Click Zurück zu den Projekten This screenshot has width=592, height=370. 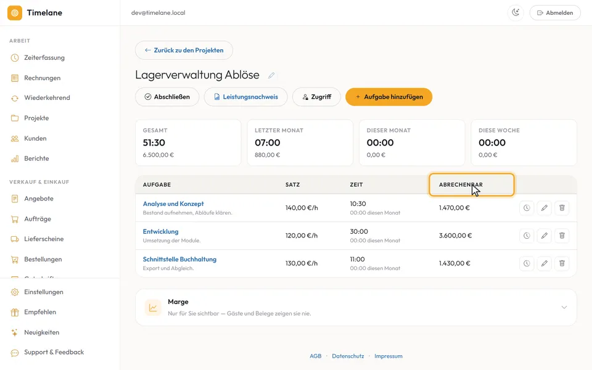click(184, 50)
